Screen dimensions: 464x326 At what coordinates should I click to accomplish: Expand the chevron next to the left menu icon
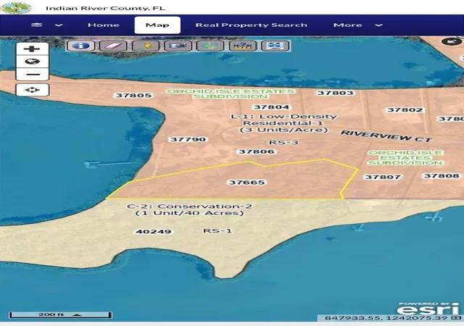coord(59,25)
